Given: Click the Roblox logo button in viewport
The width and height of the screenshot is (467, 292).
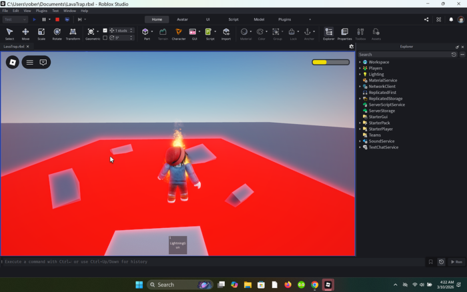Looking at the screenshot, I should [x=13, y=62].
